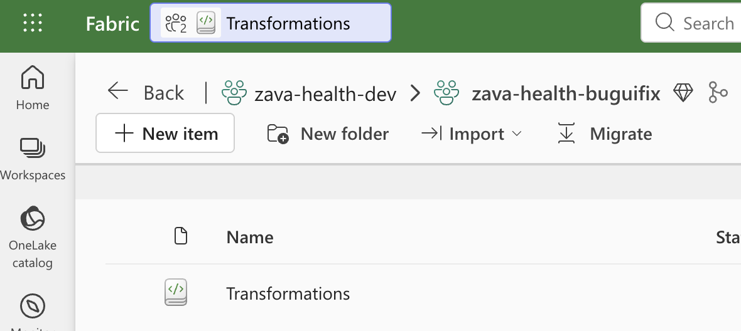
Task: Go to Home in the sidebar
Action: [32, 88]
